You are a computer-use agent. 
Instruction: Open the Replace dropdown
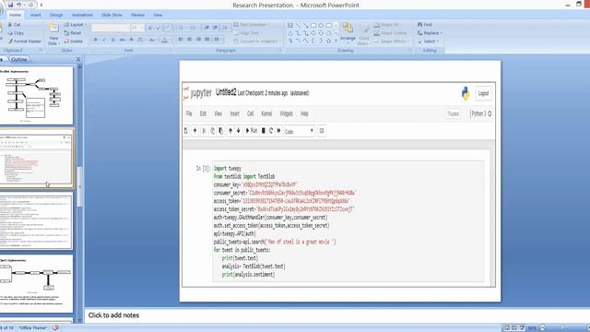click(x=430, y=33)
